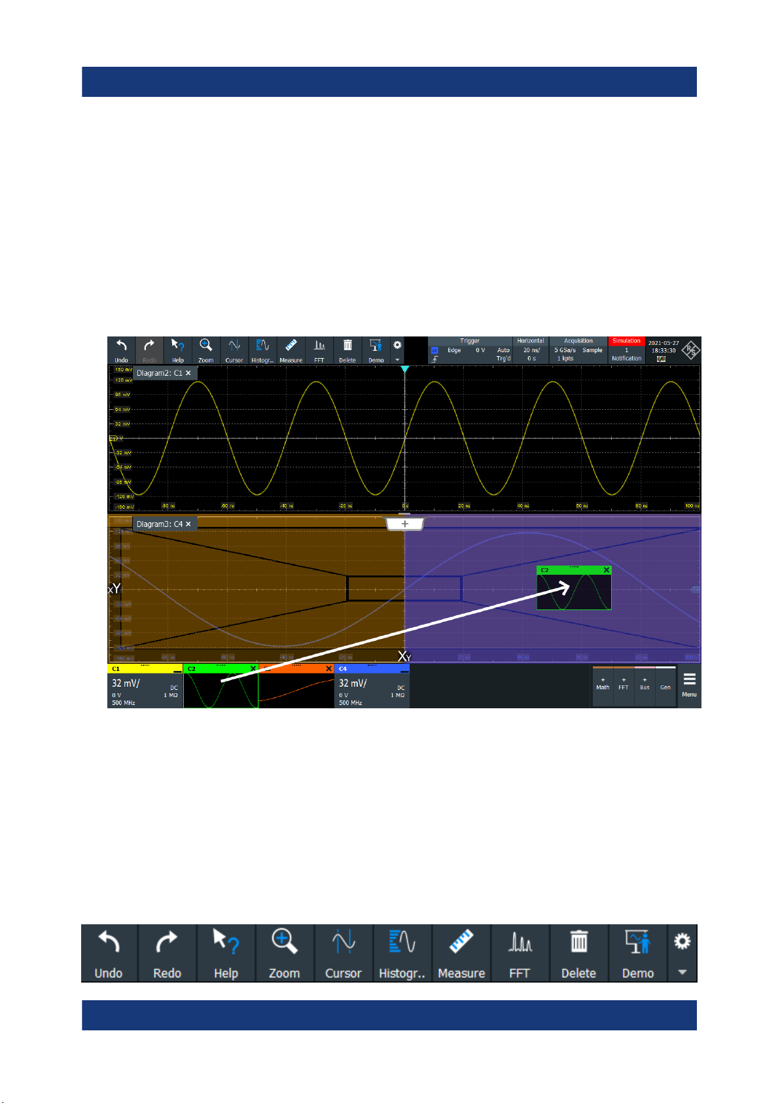Select Measure in the enlarged toolbar

tap(461, 953)
